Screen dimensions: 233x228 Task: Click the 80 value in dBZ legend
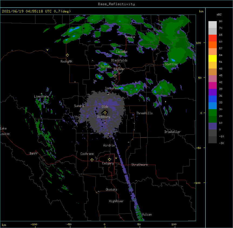tap(221, 21)
